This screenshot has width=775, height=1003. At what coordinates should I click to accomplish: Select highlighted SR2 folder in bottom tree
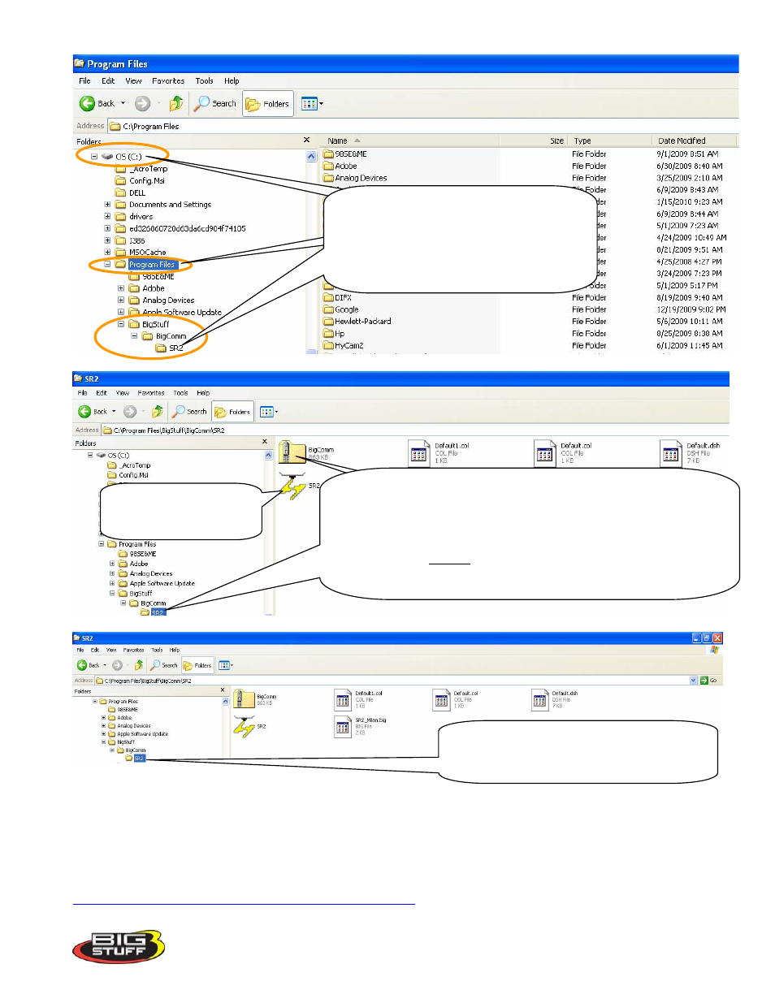coord(135,759)
